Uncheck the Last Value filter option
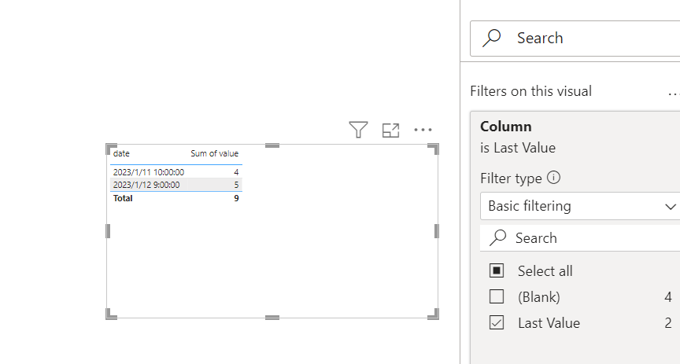Viewport: 680px width, 364px height. pyautogui.click(x=497, y=323)
